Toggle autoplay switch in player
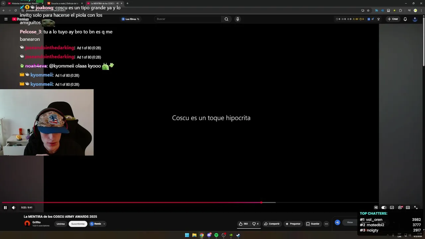 (x=384, y=207)
